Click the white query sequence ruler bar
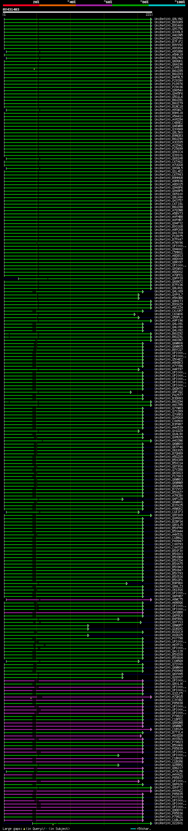The image size is (188, 831). coord(78,12)
